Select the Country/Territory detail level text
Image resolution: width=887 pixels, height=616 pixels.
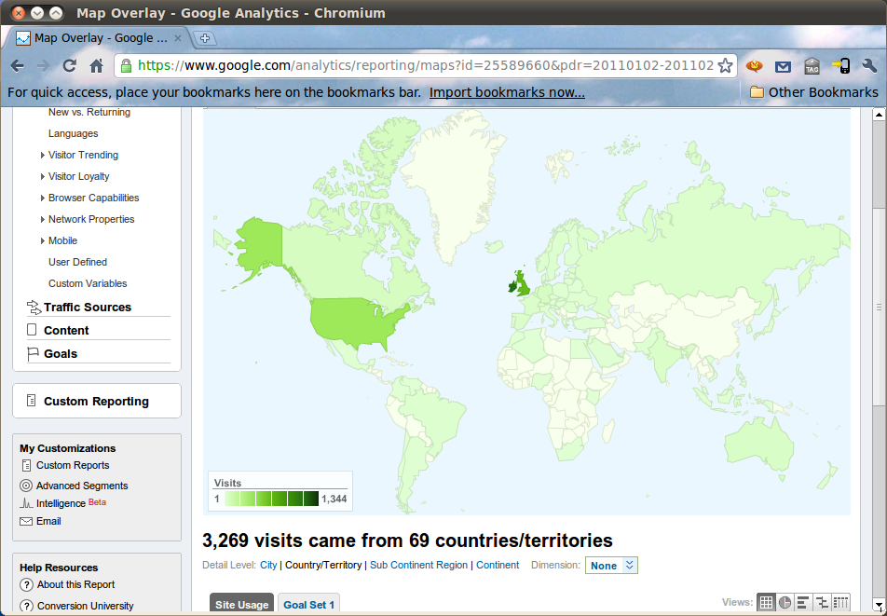coord(323,565)
